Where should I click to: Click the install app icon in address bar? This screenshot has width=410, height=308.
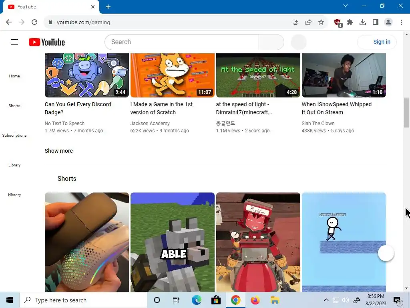click(295, 22)
